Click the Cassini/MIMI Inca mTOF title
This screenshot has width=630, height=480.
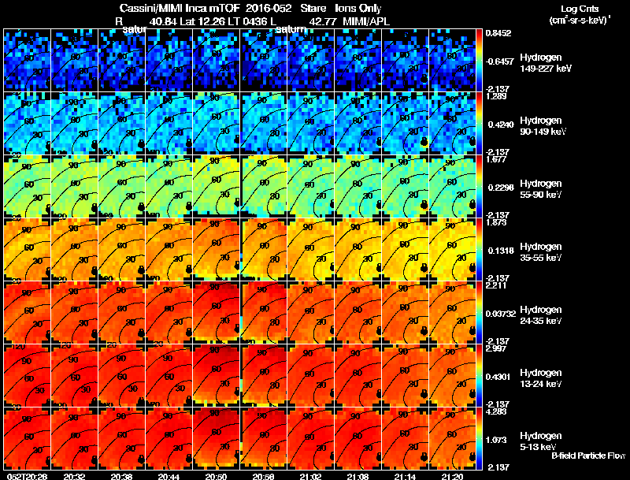tap(180, 9)
